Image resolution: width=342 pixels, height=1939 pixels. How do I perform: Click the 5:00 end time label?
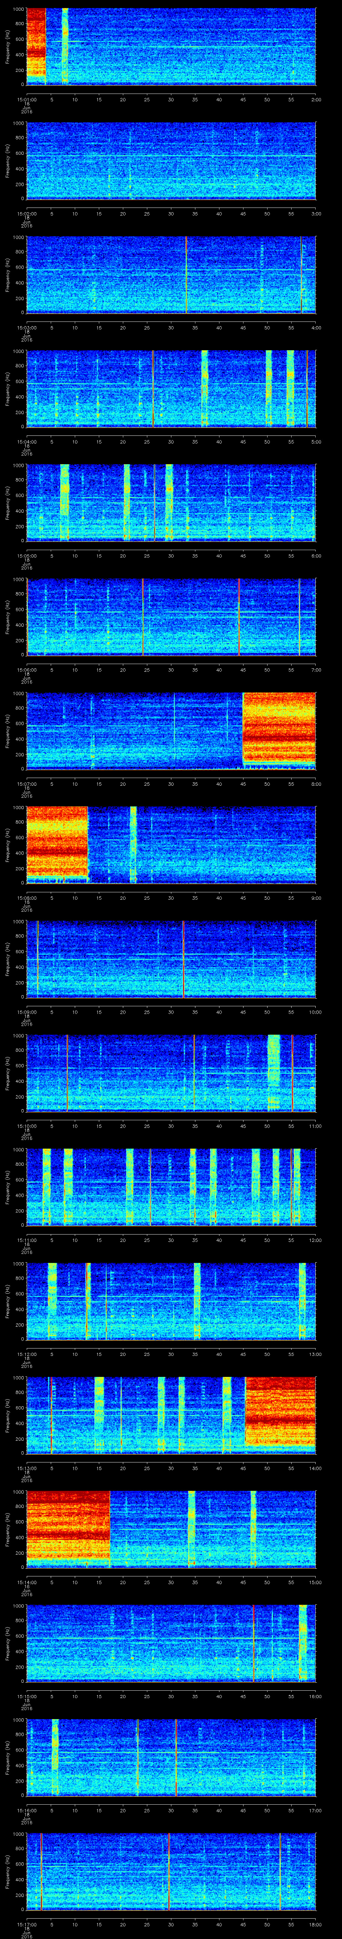(316, 441)
